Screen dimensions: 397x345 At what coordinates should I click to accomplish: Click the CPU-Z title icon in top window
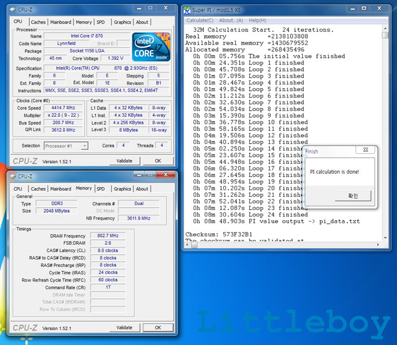[x=13, y=9]
